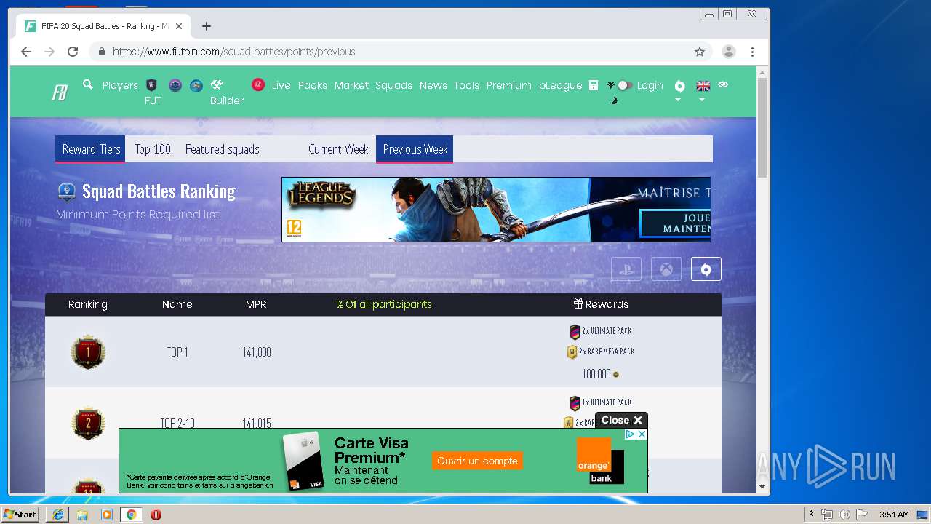Show hidden system tray icons

812,515
